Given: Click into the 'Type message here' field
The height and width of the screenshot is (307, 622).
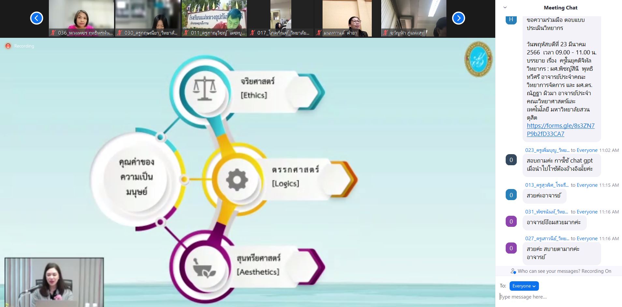Looking at the screenshot, I should click(559, 297).
